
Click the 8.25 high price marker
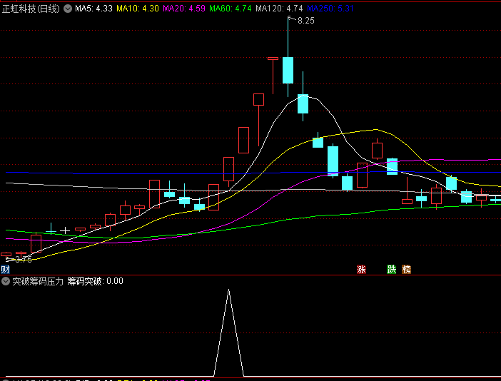305,21
